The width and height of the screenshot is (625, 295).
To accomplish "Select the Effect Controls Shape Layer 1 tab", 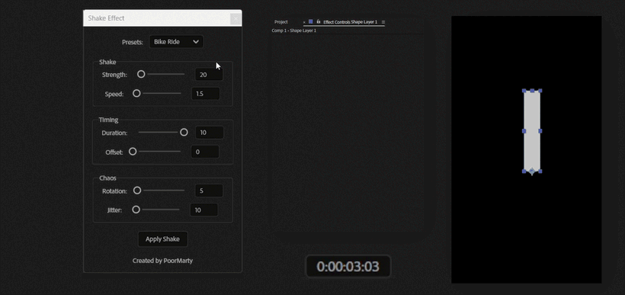I will coord(350,22).
